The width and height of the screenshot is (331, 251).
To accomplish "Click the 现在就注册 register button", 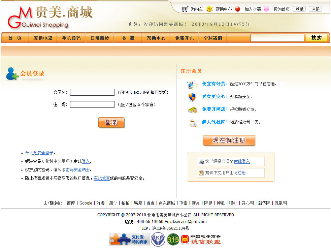I will coord(229,140).
